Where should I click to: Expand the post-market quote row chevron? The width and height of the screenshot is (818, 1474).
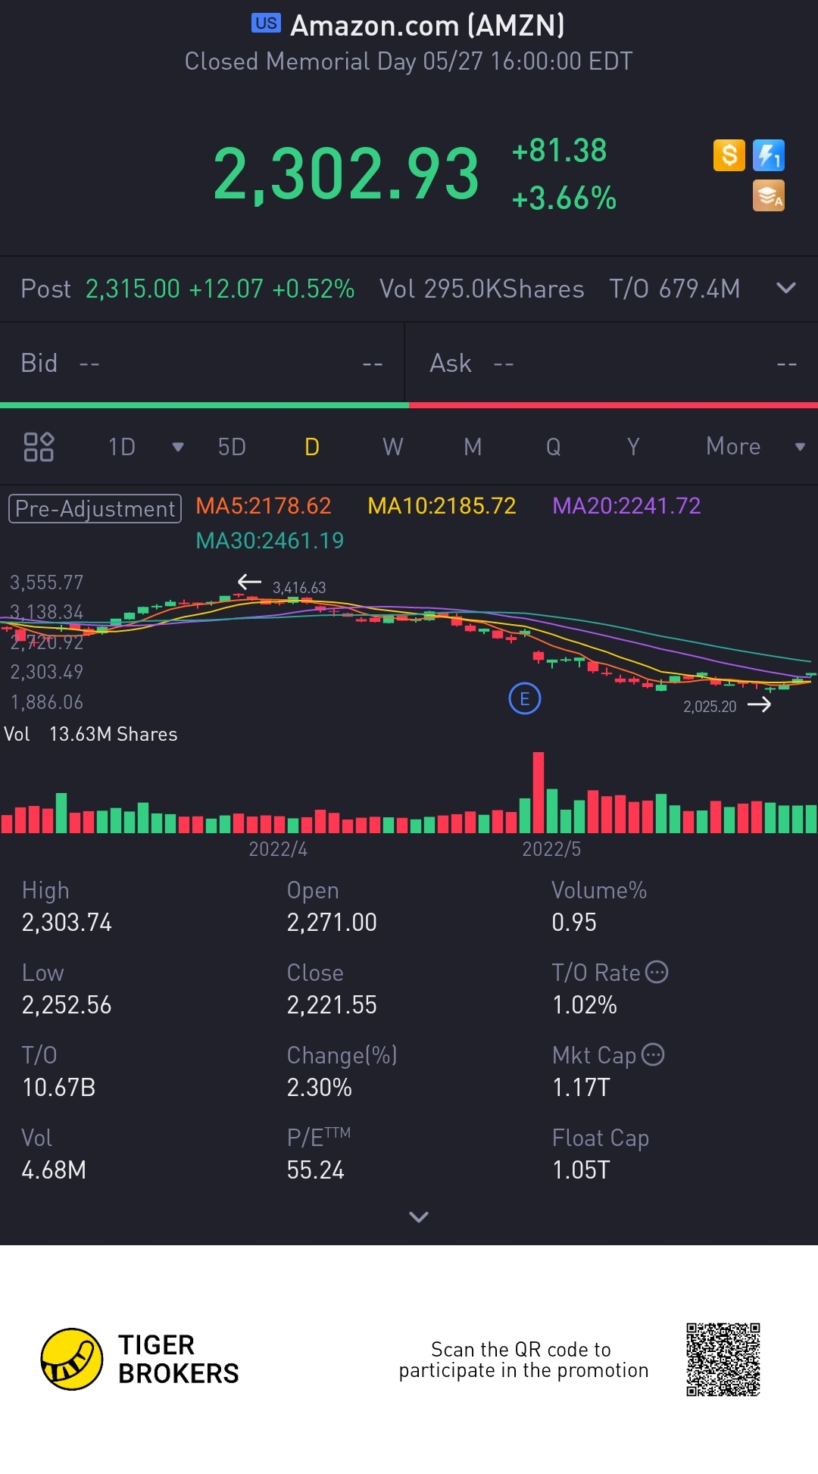(786, 288)
